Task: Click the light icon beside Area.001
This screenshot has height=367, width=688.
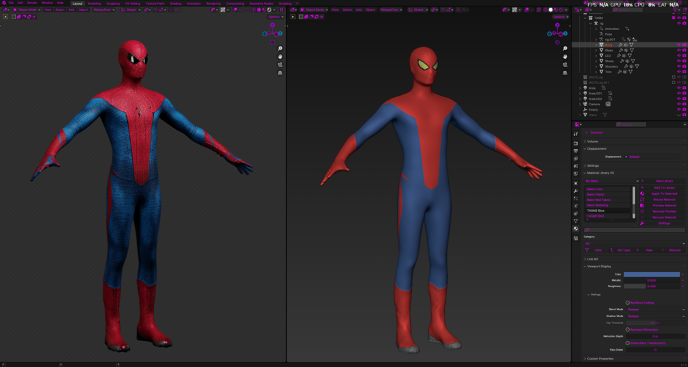Action: 585,94
